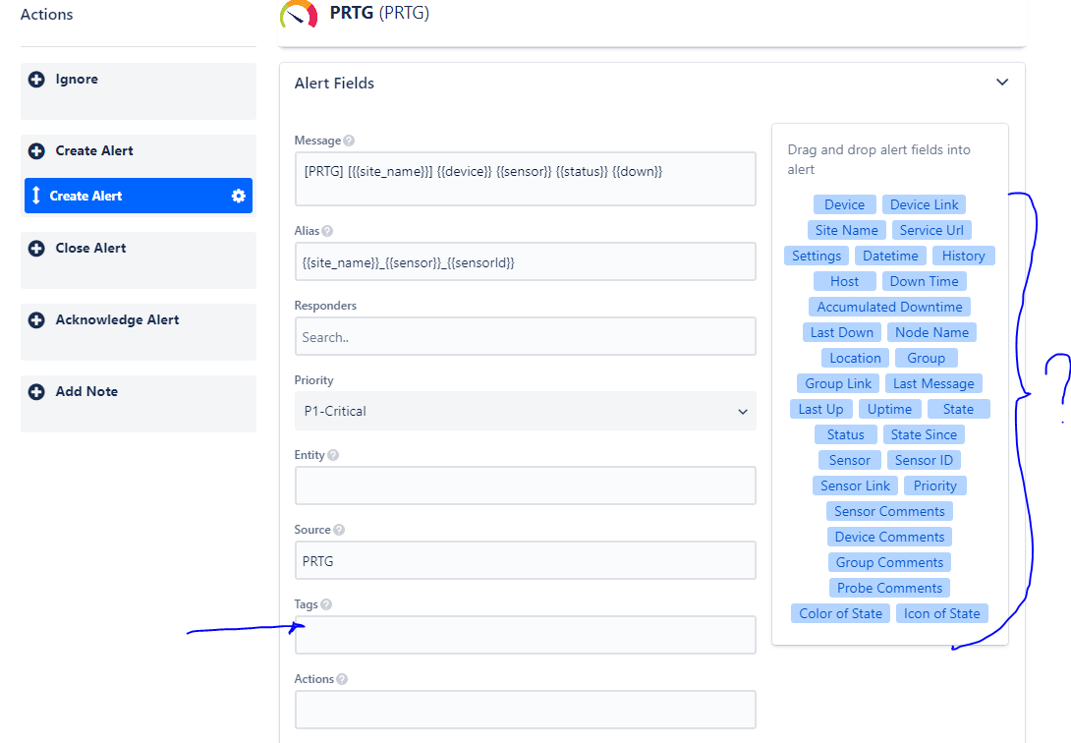Click the plus icon beside Close Alert
The width and height of the screenshot is (1071, 743).
(x=37, y=249)
